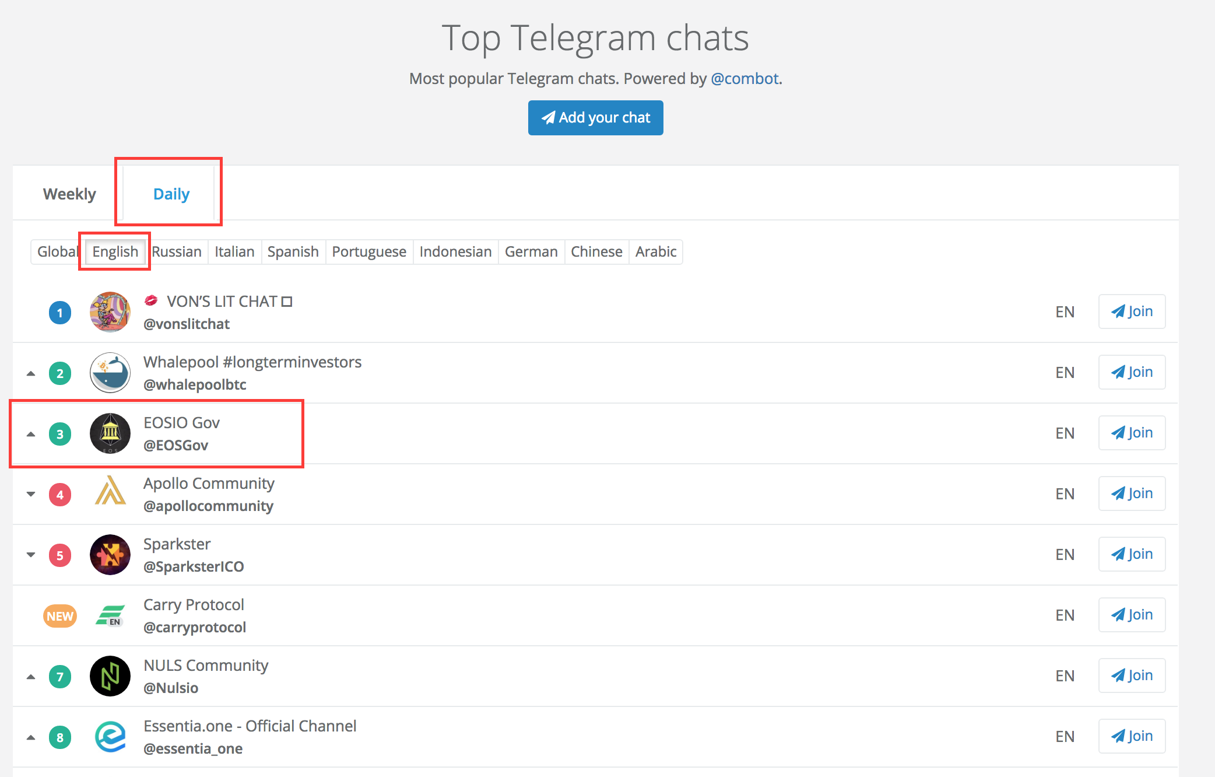The image size is (1215, 777).
Task: Click the down arrow beside Sparkster rank
Action: coord(31,555)
